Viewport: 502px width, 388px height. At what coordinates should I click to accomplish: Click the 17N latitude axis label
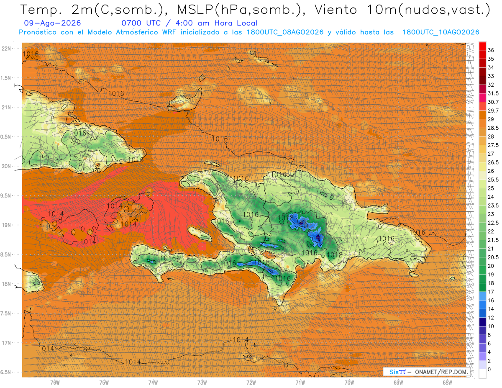click(7, 343)
